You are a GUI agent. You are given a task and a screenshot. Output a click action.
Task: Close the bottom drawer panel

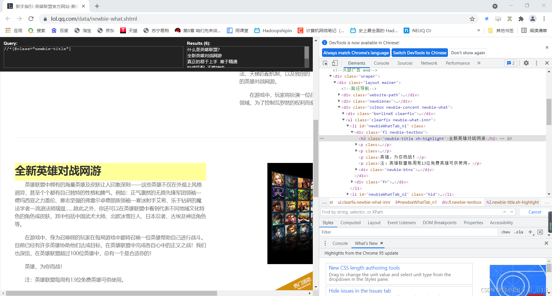[546, 243]
